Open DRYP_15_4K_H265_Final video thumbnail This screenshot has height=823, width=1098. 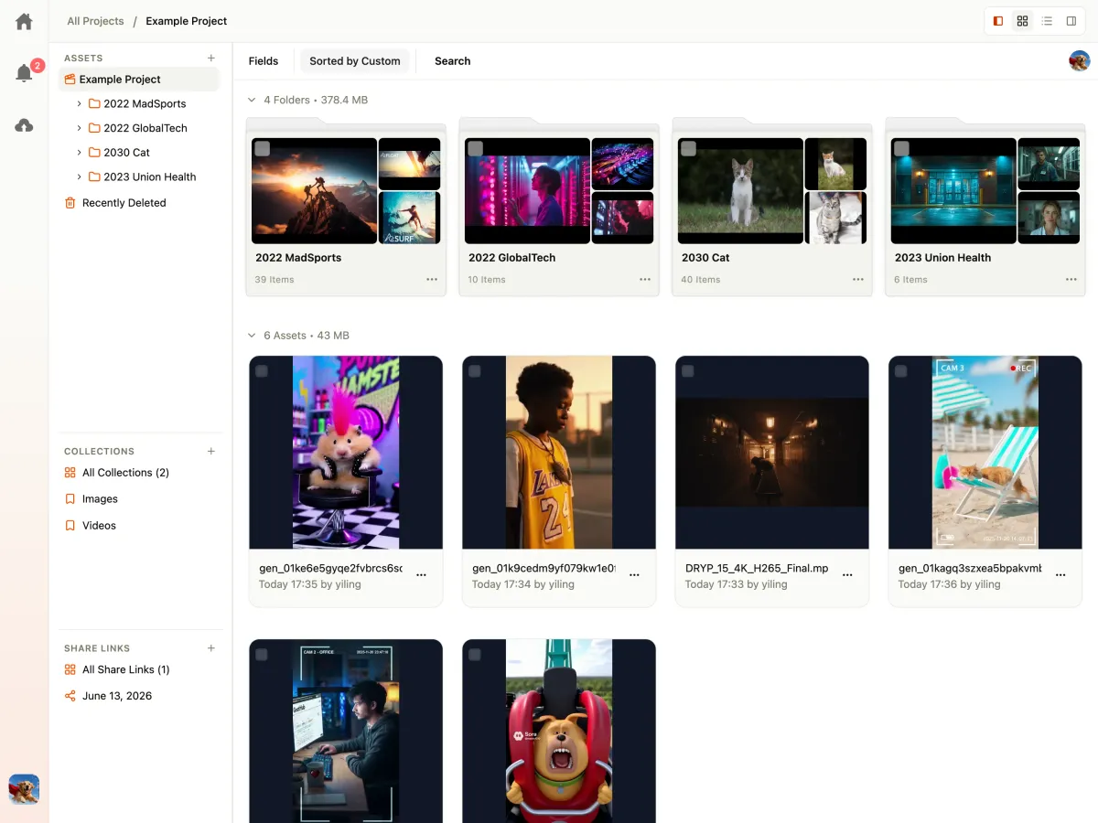(x=772, y=453)
